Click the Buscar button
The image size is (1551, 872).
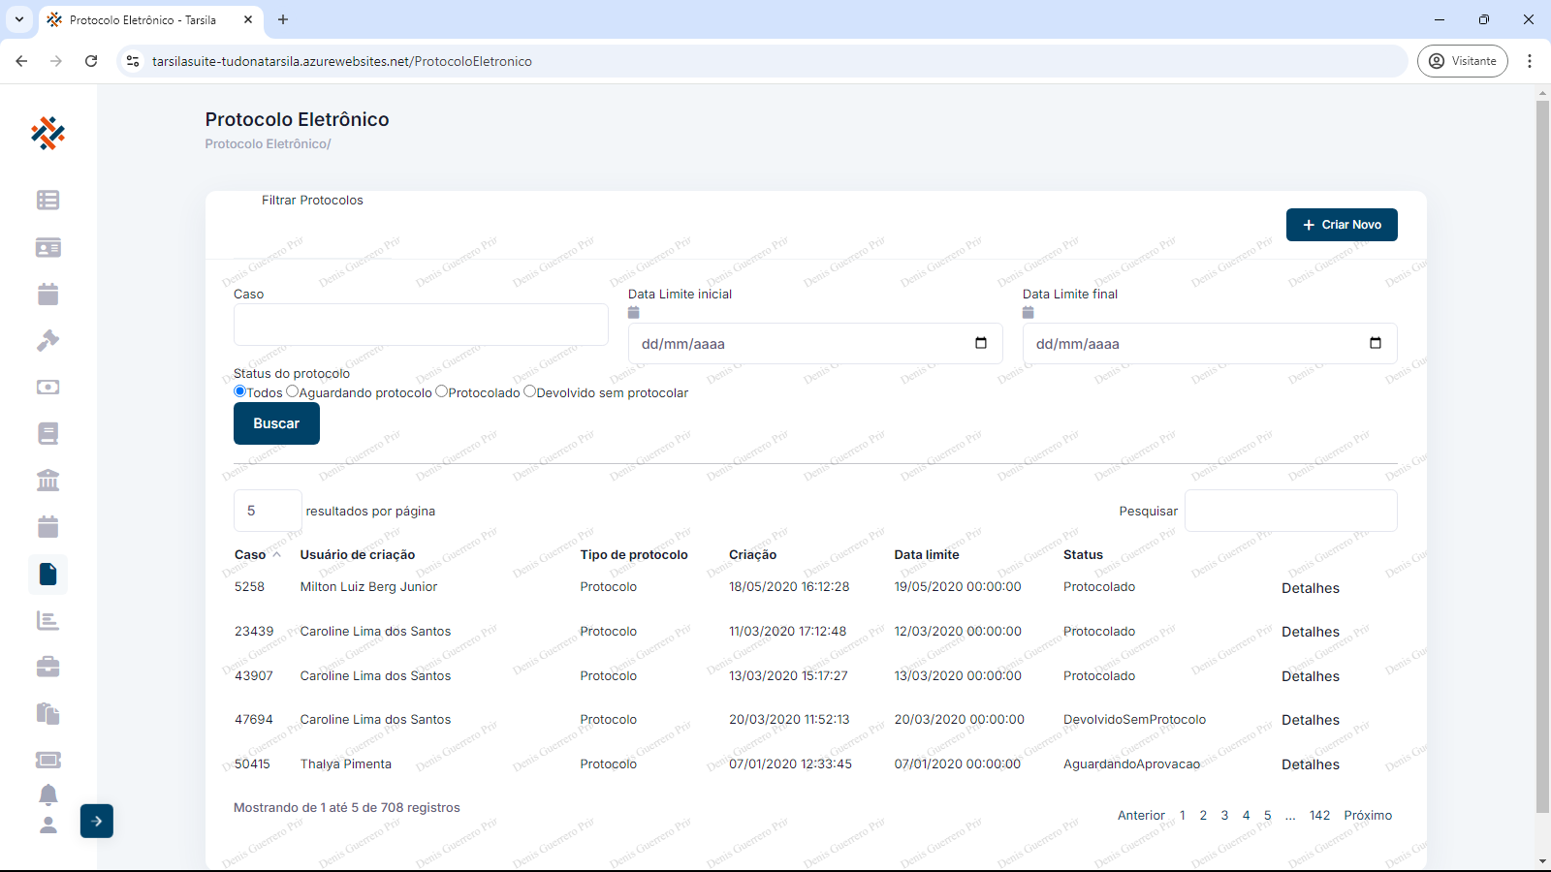(276, 423)
